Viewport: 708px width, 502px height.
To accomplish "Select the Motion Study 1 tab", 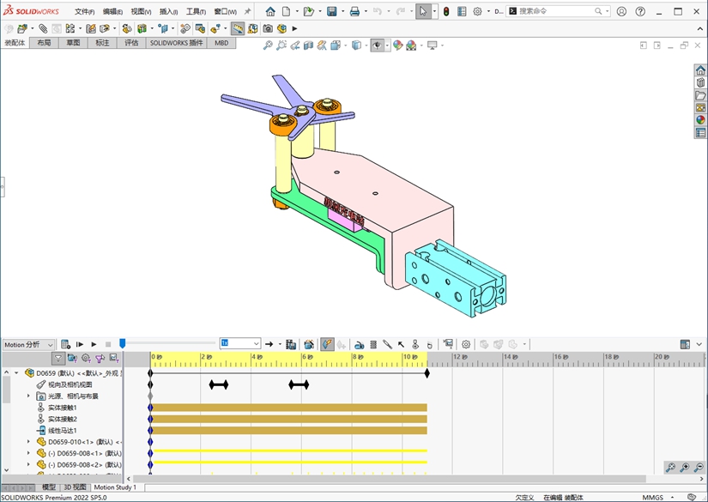I will pos(115,487).
